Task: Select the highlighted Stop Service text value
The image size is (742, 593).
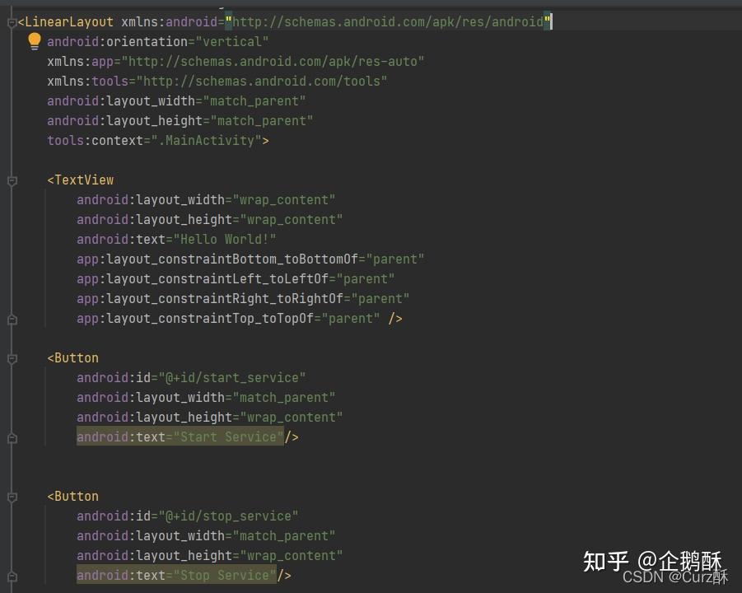Action: pyautogui.click(x=224, y=575)
